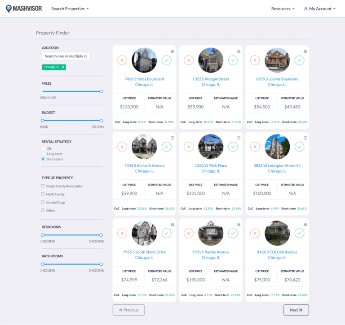Open card menu for 7955 S South Shore Drive
This screenshot has height=325, width=345.
click(x=172, y=225)
